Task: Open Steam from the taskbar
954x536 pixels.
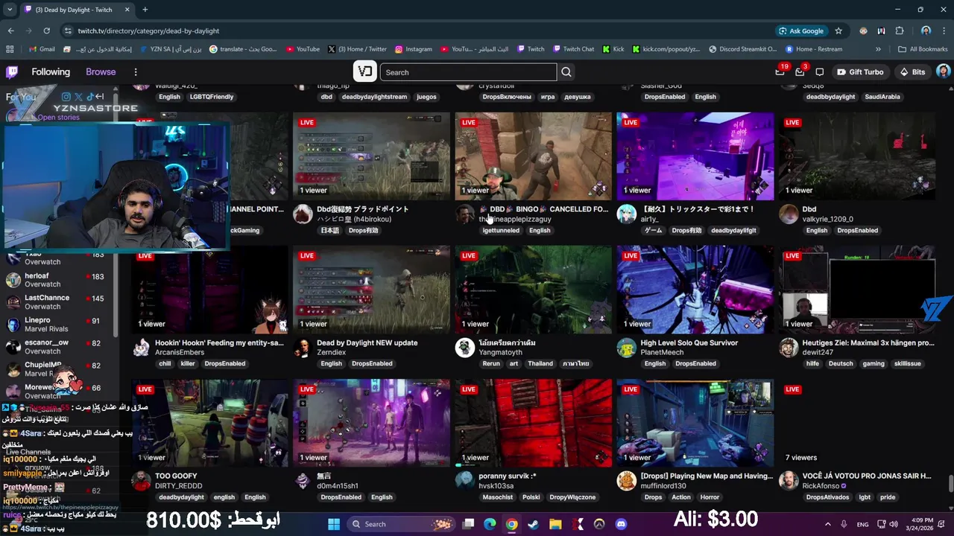Action: (x=533, y=524)
